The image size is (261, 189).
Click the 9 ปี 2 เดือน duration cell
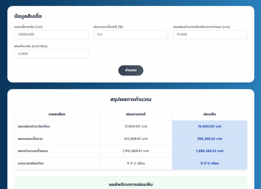click(x=136, y=163)
